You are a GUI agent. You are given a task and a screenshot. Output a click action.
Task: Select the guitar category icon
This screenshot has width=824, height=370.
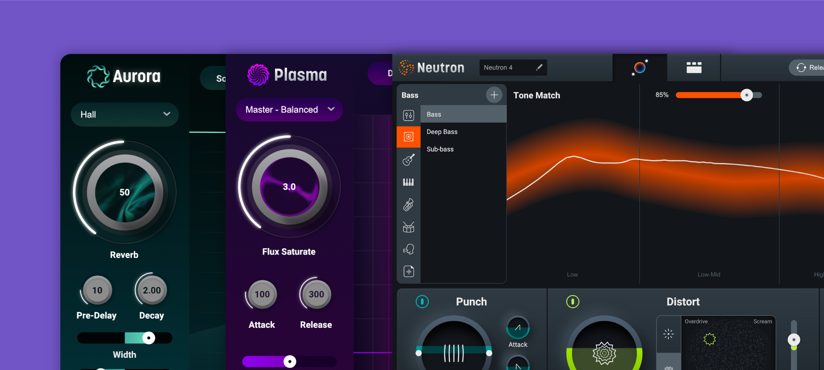pos(409,160)
